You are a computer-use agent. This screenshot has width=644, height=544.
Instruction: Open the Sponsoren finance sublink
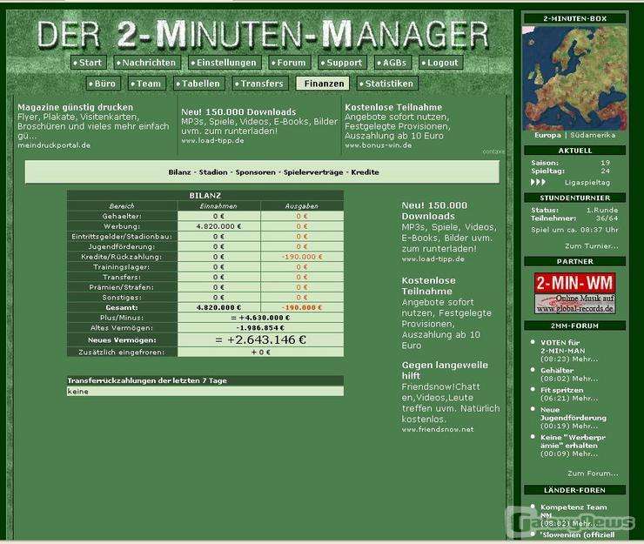[x=256, y=172]
